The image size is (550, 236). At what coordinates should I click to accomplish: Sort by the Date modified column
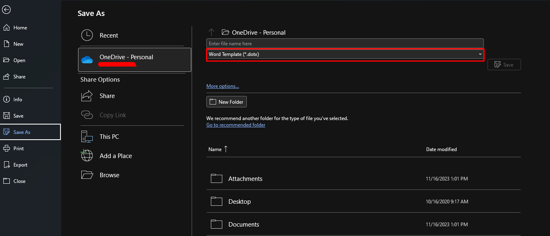tap(441, 149)
